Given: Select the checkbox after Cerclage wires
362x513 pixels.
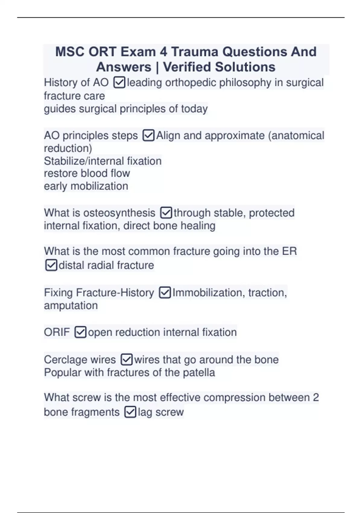Looking at the screenshot, I should 126,359.
